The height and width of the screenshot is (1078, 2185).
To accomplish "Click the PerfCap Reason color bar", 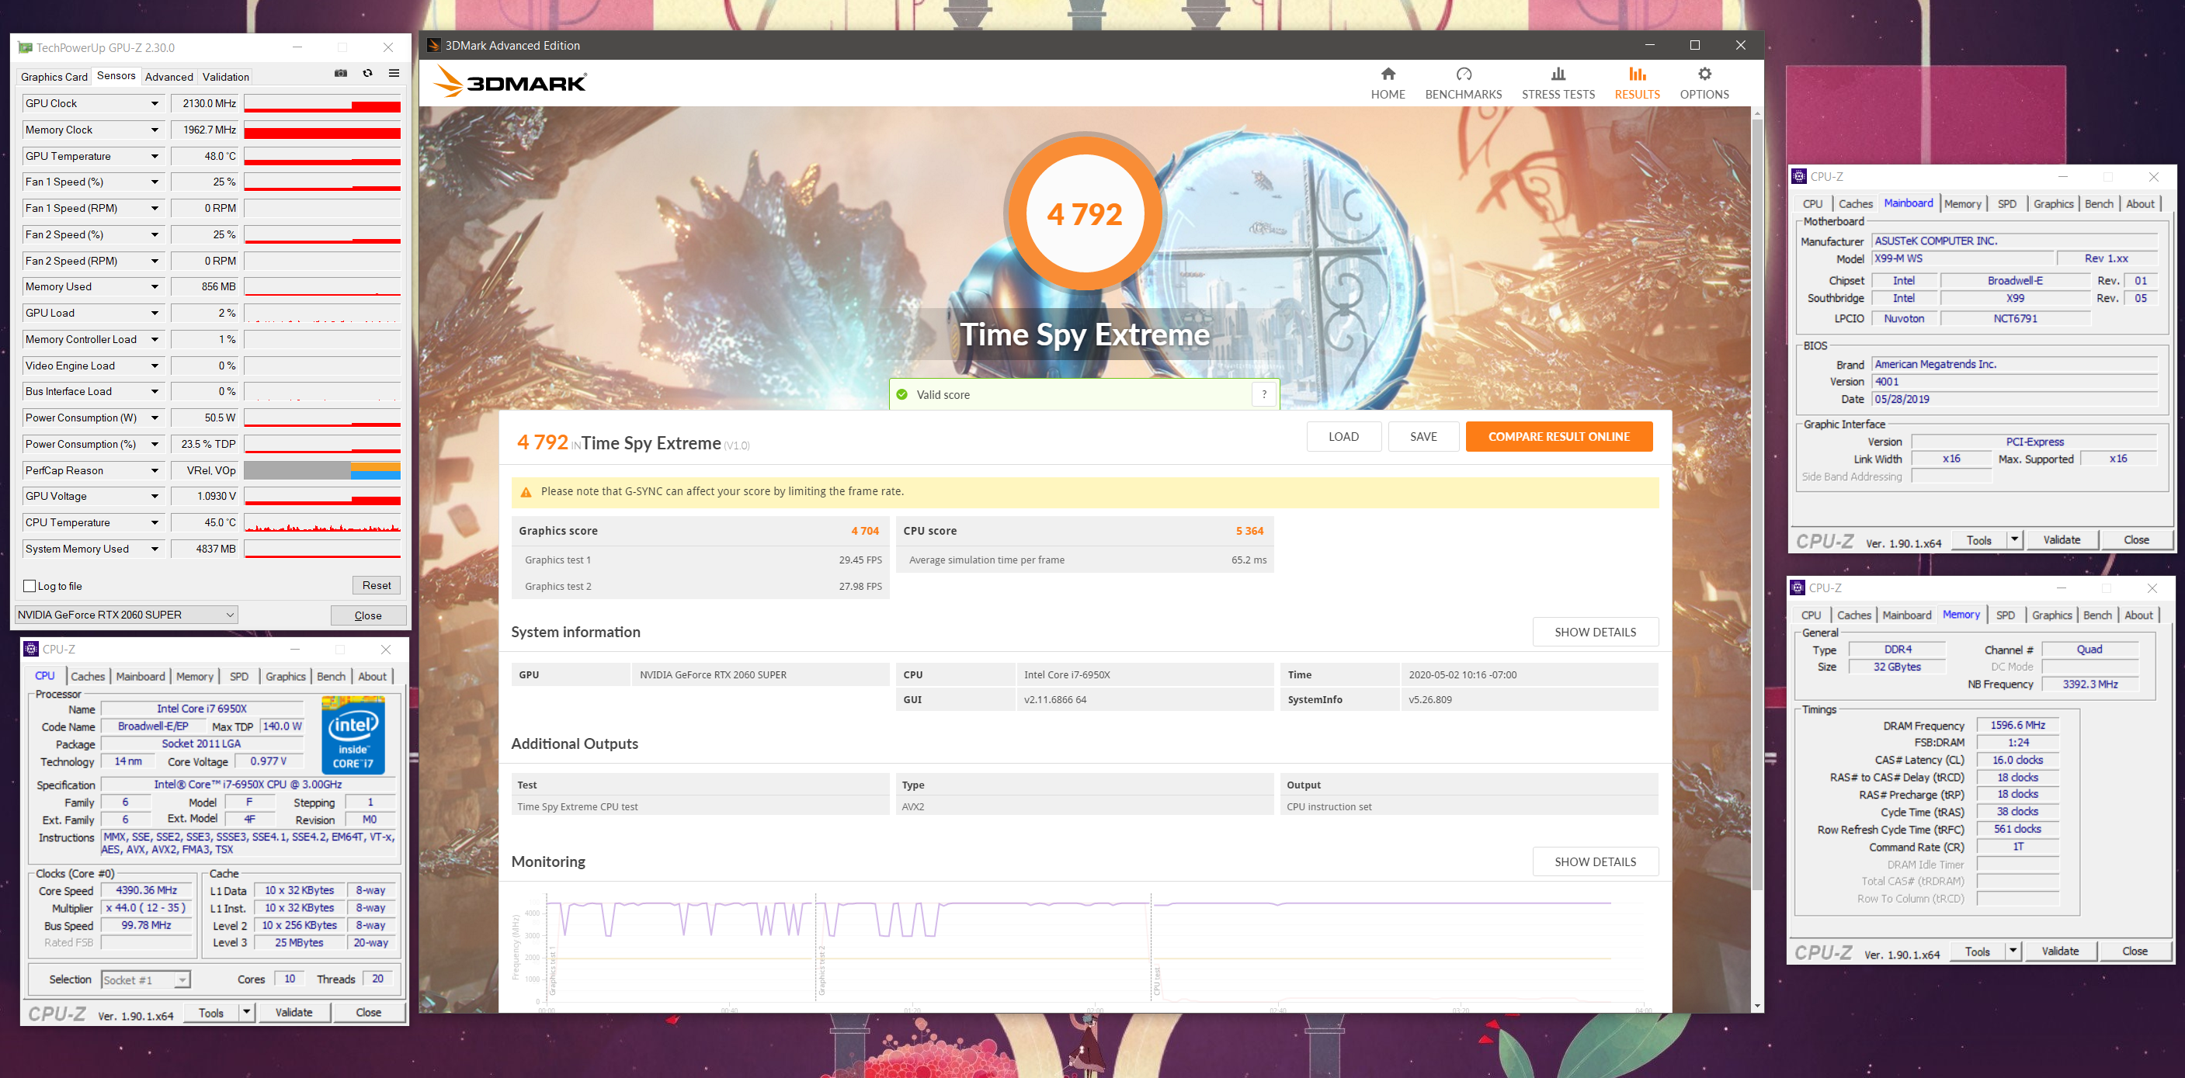I will pyautogui.click(x=322, y=470).
